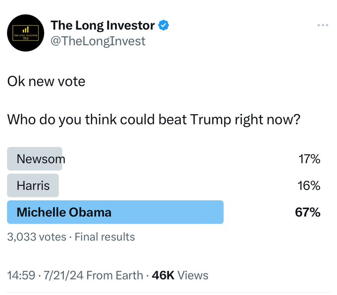Open the three-dot more options menu
The image size is (337, 295).
point(323,25)
